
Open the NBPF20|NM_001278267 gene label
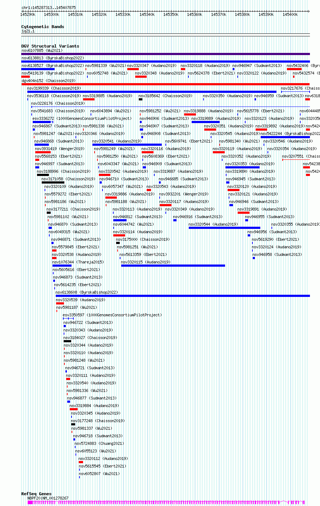(48, 498)
